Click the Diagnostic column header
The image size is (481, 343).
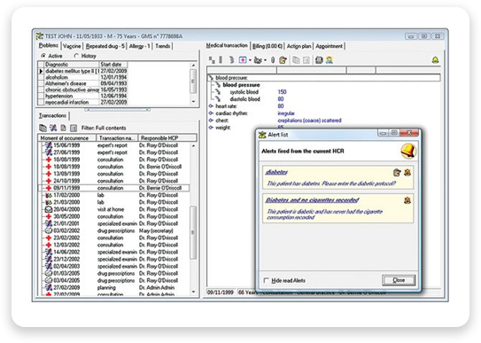click(x=72, y=65)
